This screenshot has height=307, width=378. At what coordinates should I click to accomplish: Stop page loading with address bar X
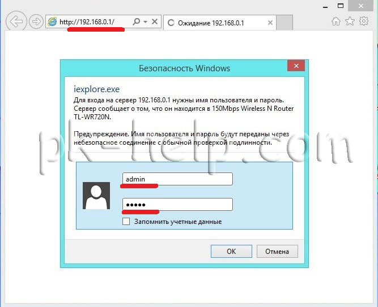click(155, 21)
